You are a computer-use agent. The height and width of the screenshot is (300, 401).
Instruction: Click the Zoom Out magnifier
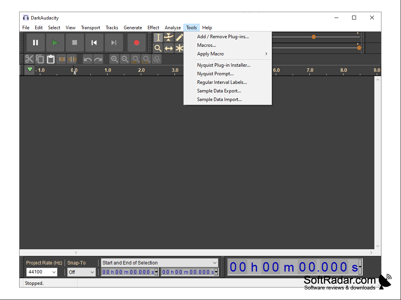tap(125, 59)
